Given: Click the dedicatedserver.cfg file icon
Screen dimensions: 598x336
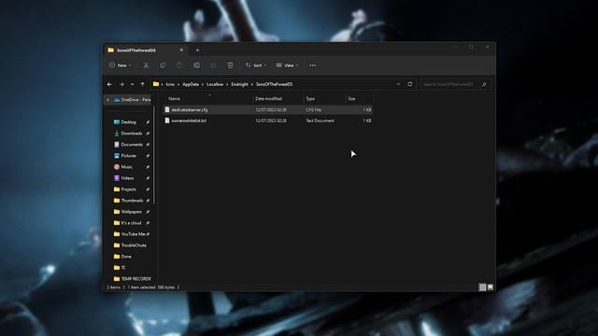Looking at the screenshot, I should coord(167,110).
